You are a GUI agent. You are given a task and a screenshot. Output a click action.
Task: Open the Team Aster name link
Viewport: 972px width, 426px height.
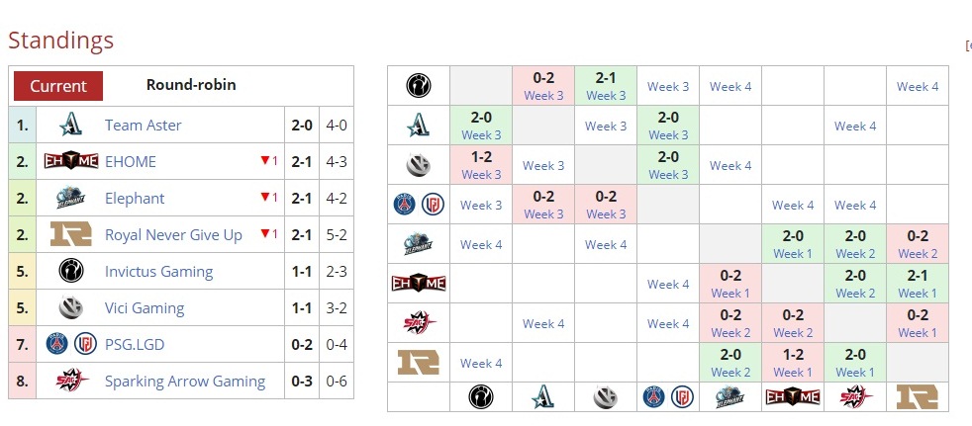pos(144,126)
